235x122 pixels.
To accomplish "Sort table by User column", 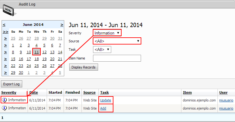I will (223, 92).
